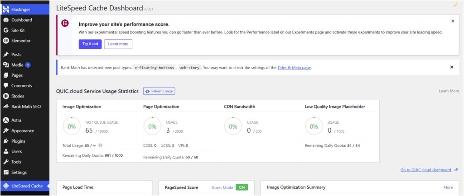
Task: Open Dashboard menu item
Action: (25, 20)
